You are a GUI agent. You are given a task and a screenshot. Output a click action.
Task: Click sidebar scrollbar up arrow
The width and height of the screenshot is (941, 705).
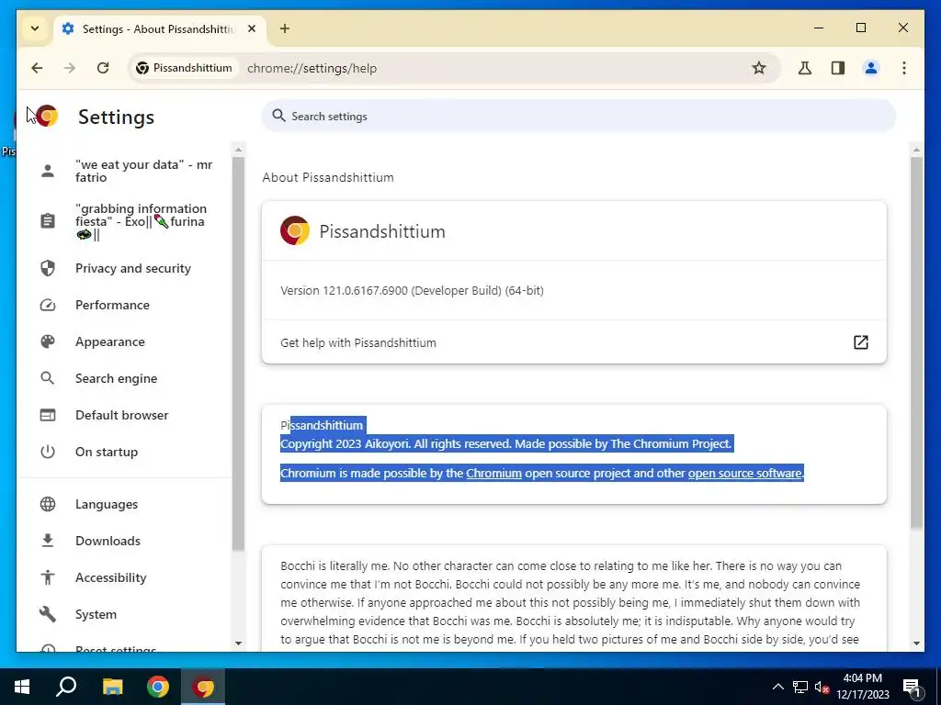[x=238, y=150]
